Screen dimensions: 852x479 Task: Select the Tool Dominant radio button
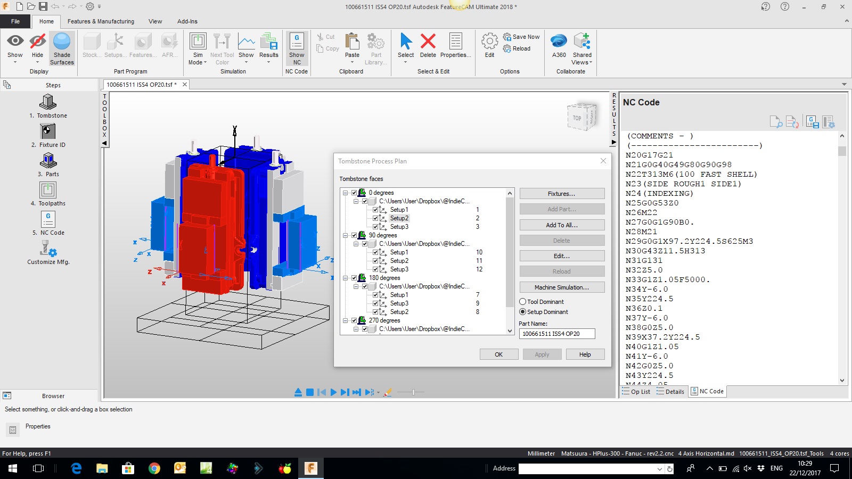(523, 302)
